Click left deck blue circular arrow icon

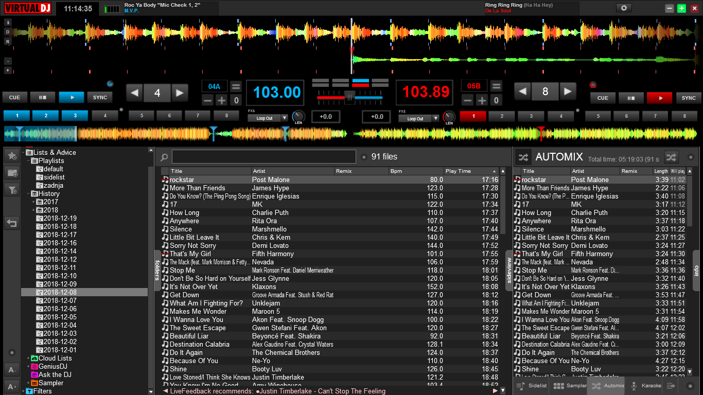[x=110, y=83]
